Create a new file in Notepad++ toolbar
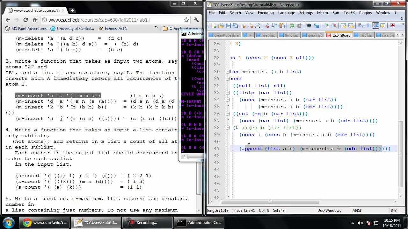The width and height of the screenshot is (408, 229). point(214,25)
